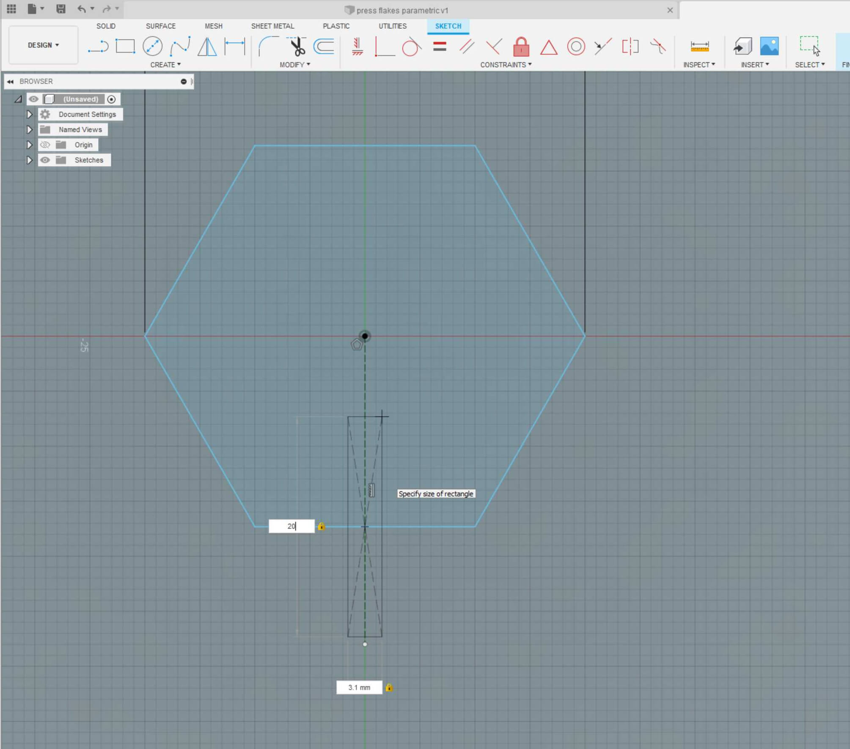Click the Save disk icon
The height and width of the screenshot is (749, 850).
click(x=61, y=9)
